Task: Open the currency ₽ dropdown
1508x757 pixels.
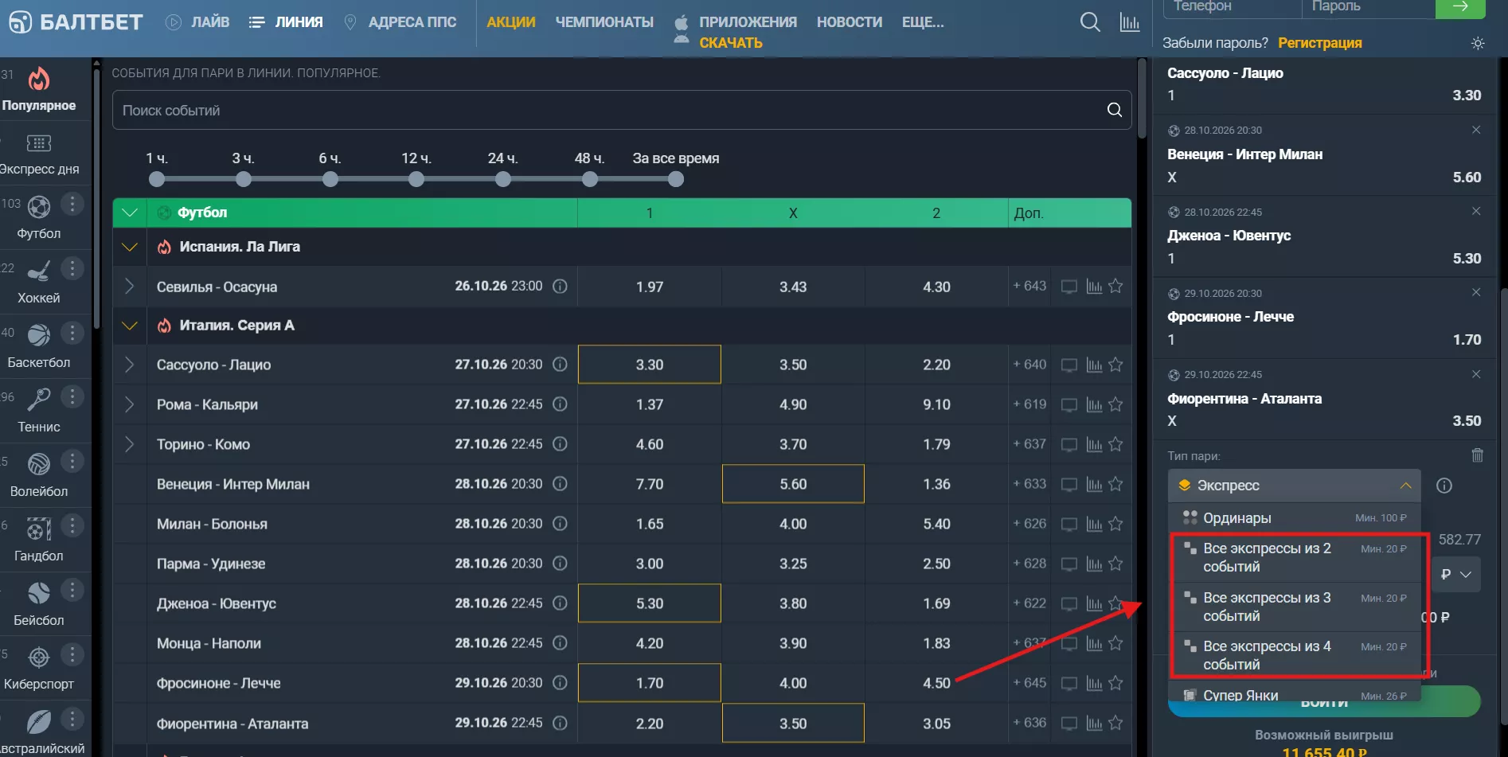Action: pos(1456,574)
